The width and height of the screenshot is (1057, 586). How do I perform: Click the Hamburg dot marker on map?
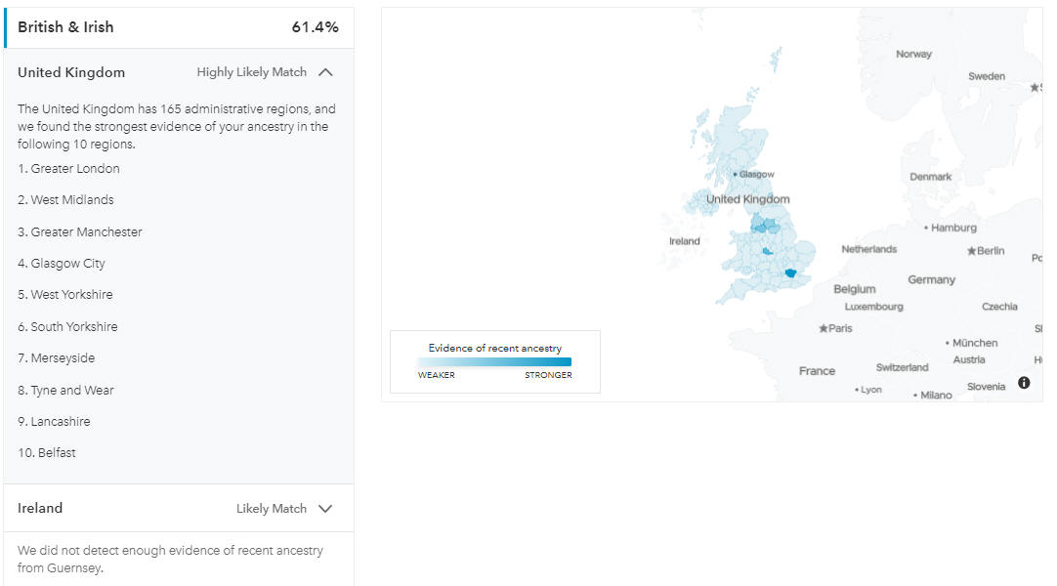[x=926, y=228]
